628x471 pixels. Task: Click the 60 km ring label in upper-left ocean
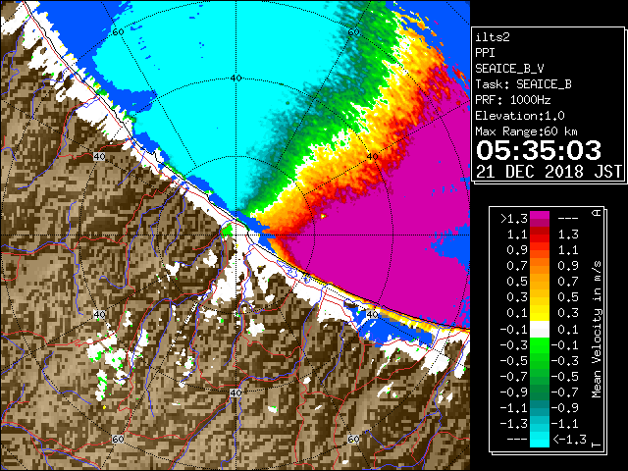[118, 31]
